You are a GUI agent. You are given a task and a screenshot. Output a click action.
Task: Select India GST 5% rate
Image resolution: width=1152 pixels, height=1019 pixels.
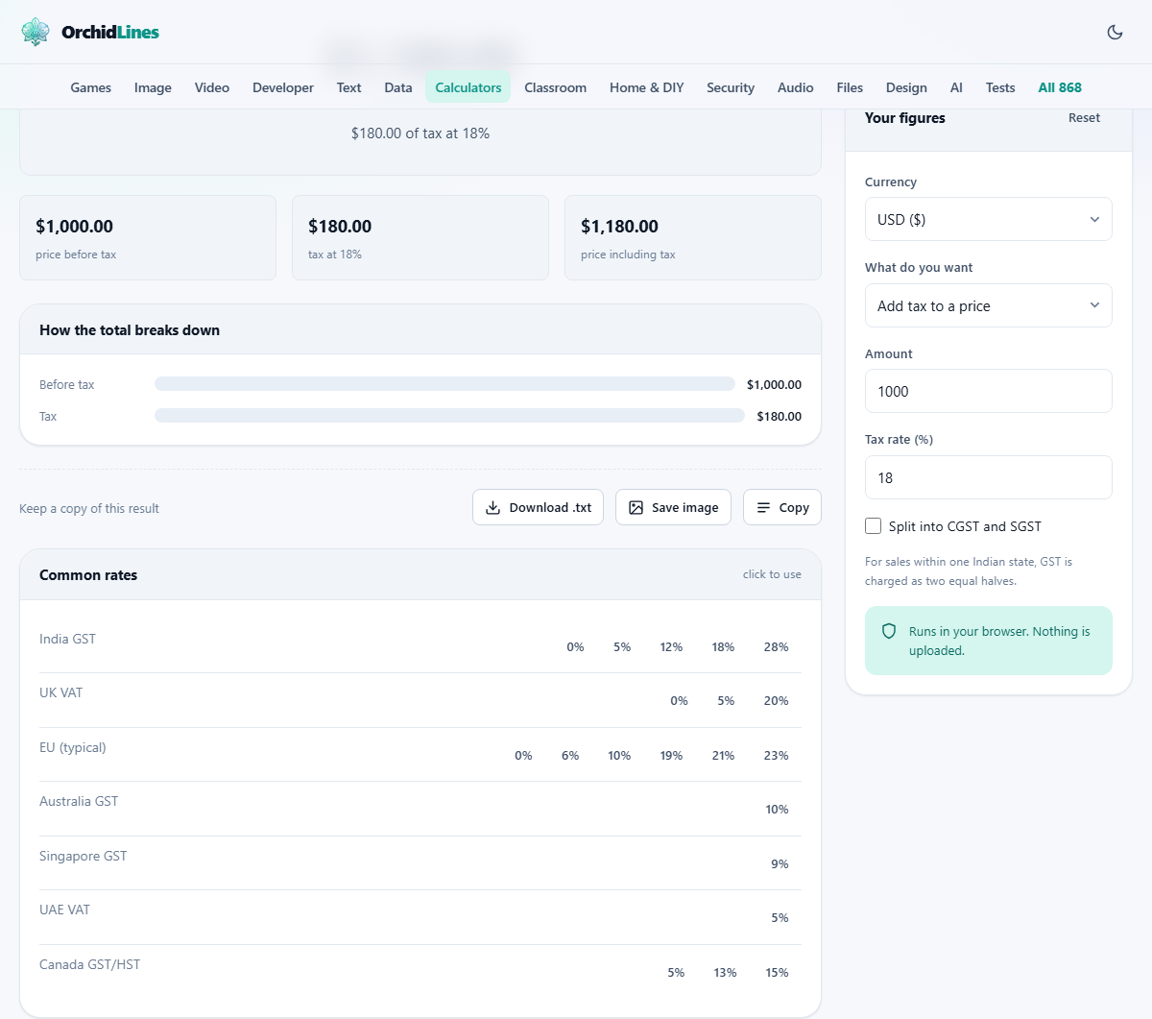tap(622, 647)
